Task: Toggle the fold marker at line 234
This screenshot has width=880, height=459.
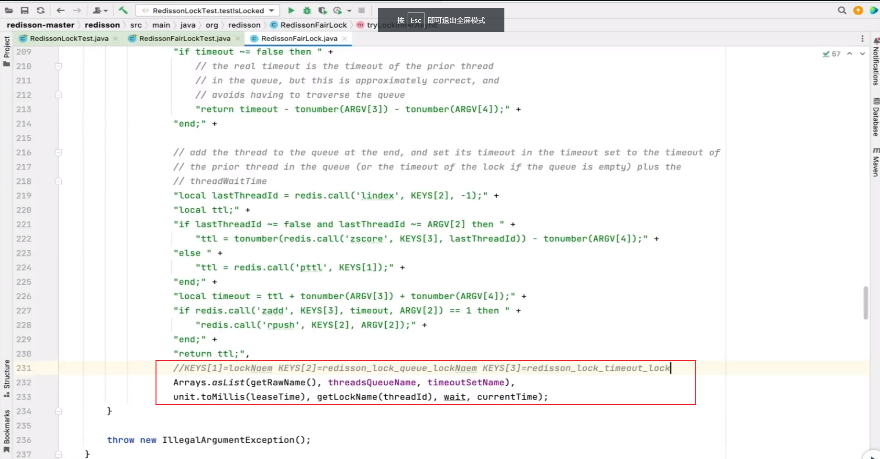Action: coord(58,411)
